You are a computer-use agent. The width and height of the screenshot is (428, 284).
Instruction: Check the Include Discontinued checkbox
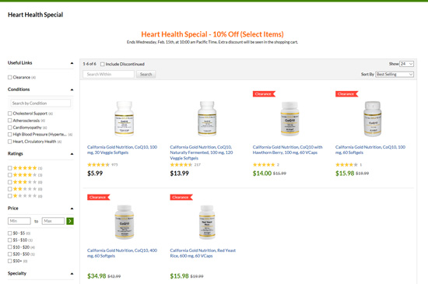[x=103, y=64]
